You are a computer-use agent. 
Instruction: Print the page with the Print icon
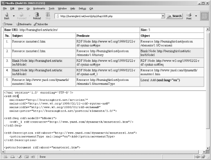click(x=189, y=16)
